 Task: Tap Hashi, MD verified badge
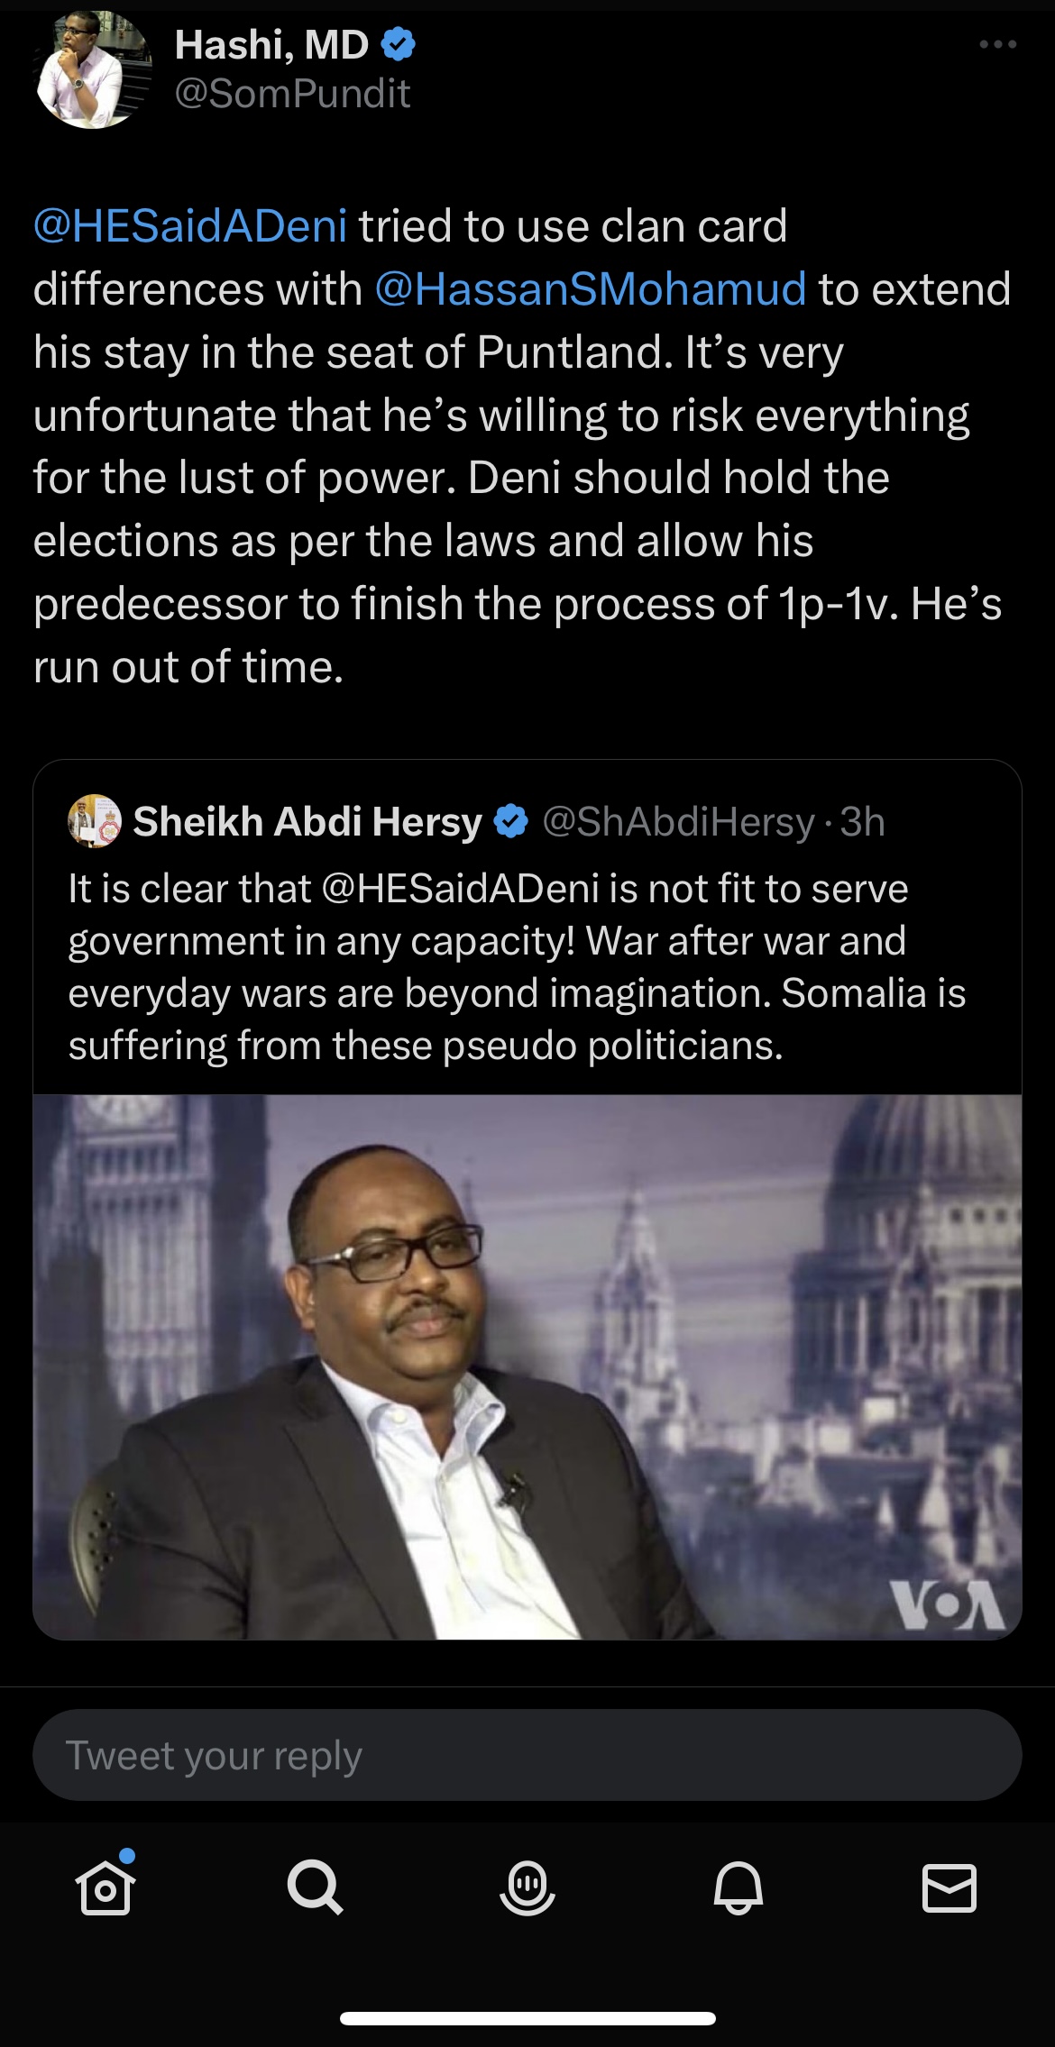pos(399,44)
